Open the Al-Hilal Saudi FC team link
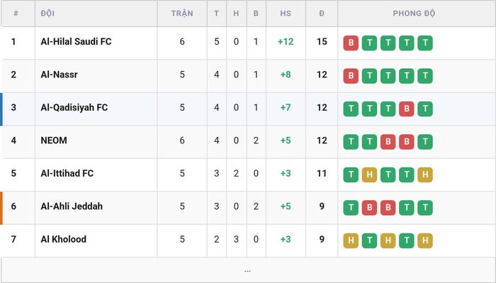The width and height of the screenshot is (496, 283). (76, 41)
